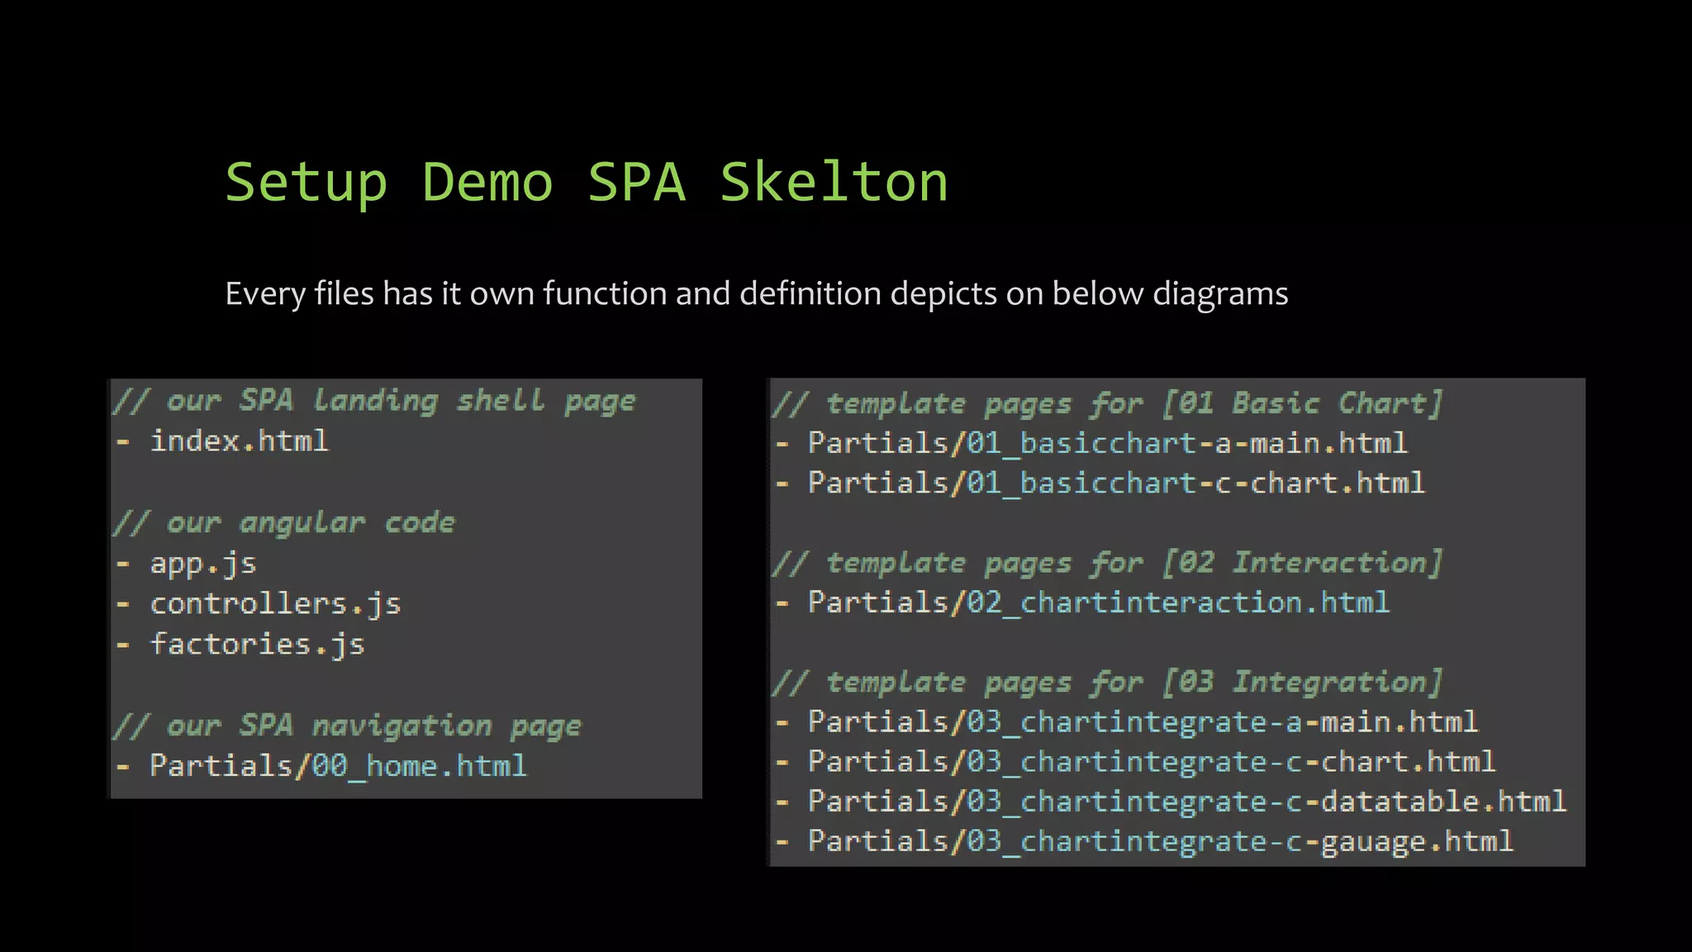The width and height of the screenshot is (1692, 952).
Task: Click the index.html entry
Action: [239, 441]
